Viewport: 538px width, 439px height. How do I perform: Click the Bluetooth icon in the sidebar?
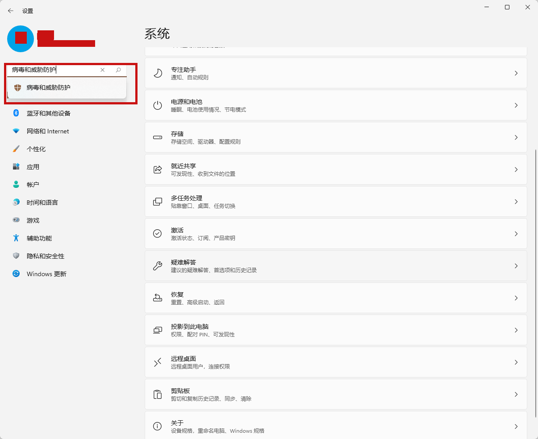coord(16,113)
